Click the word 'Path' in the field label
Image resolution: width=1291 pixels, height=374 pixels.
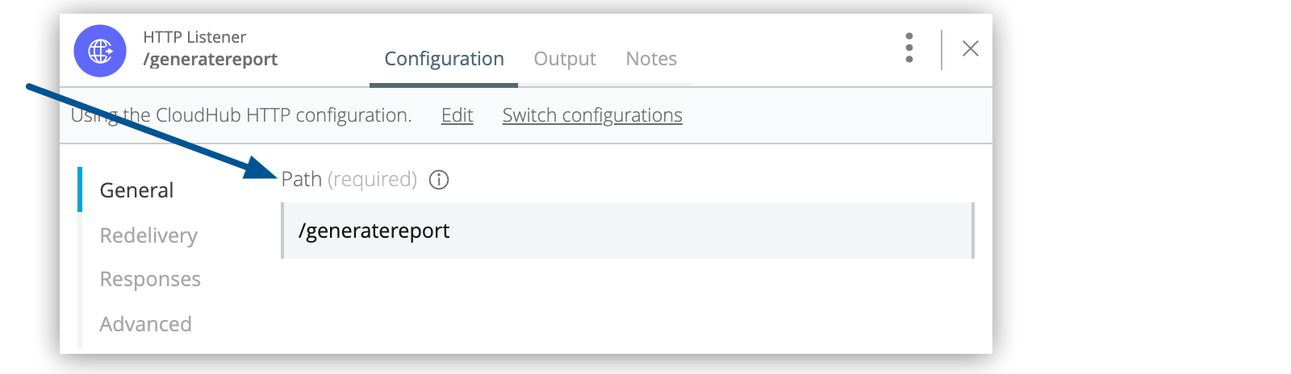point(302,179)
